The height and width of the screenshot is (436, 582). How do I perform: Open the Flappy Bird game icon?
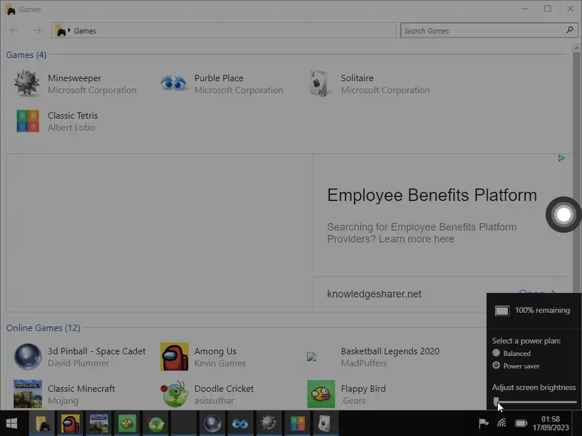(x=321, y=394)
